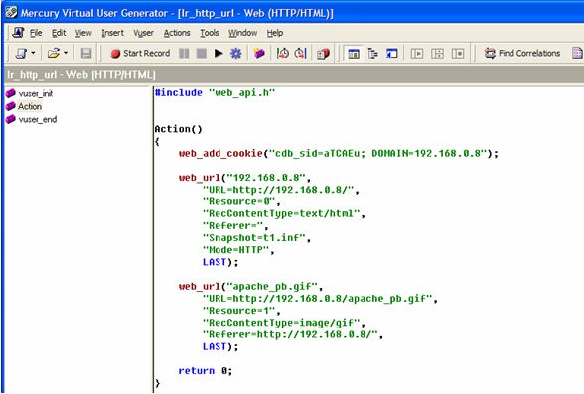This screenshot has height=394, width=584.
Task: Click the purple icon beside vuser_end
Action: (11, 119)
